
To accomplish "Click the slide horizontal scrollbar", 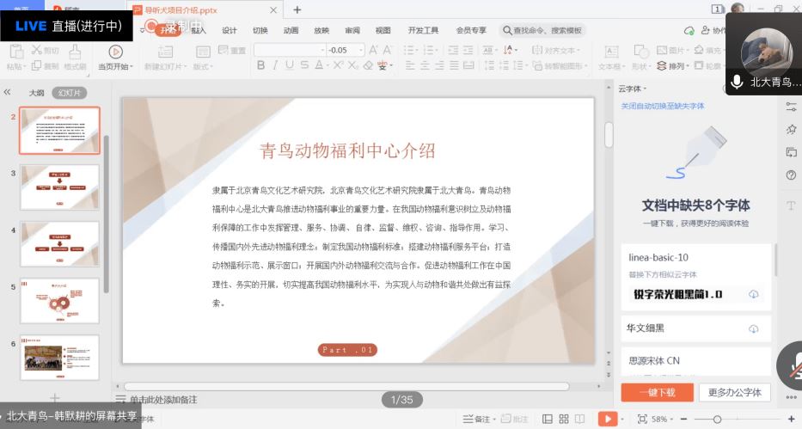I will click(346, 386).
